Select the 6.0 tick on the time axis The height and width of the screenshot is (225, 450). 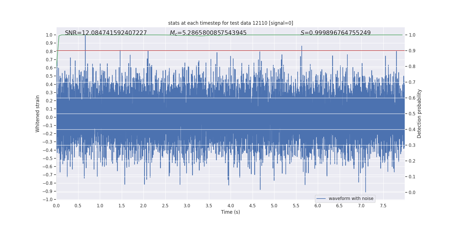(x=318, y=206)
